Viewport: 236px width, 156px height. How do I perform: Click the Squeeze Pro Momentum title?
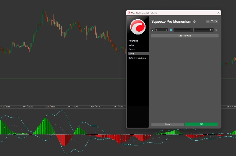[x=171, y=22]
